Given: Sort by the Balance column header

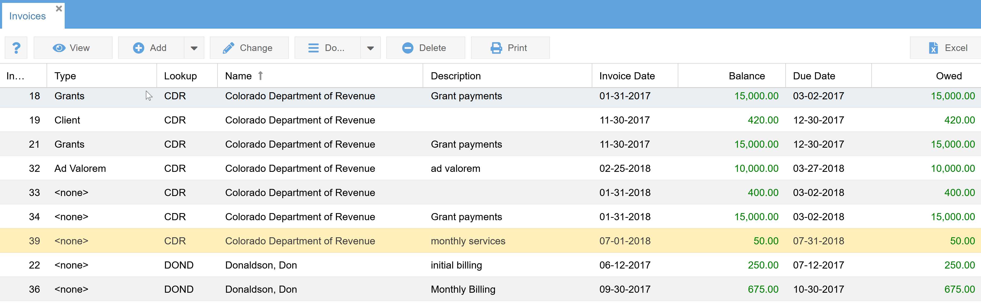Looking at the screenshot, I should point(746,76).
